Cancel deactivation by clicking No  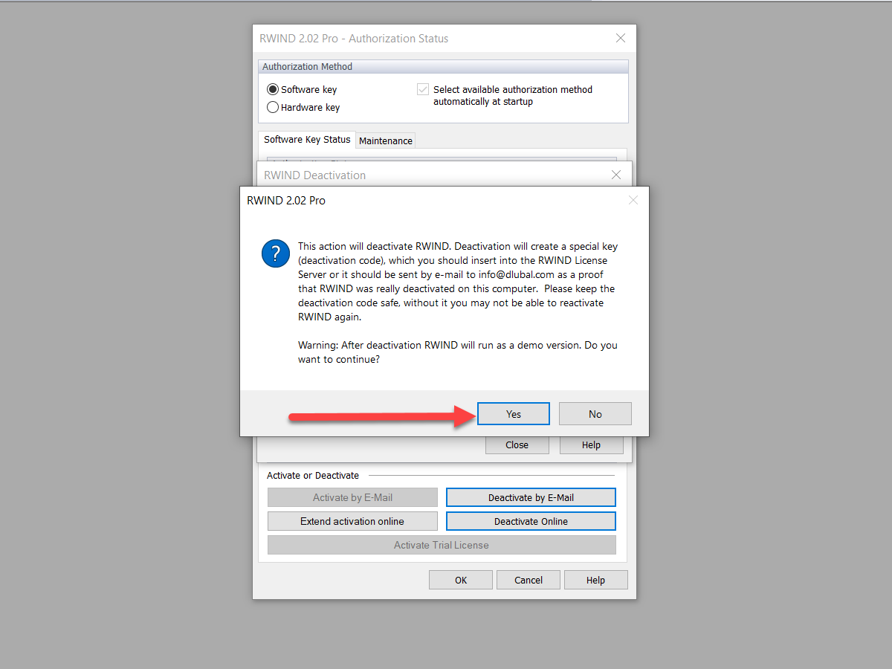click(595, 413)
